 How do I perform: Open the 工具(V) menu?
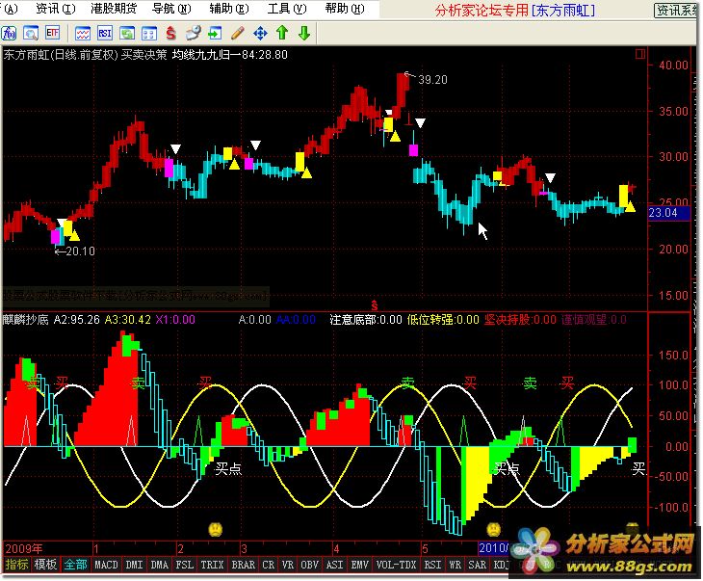pos(287,9)
